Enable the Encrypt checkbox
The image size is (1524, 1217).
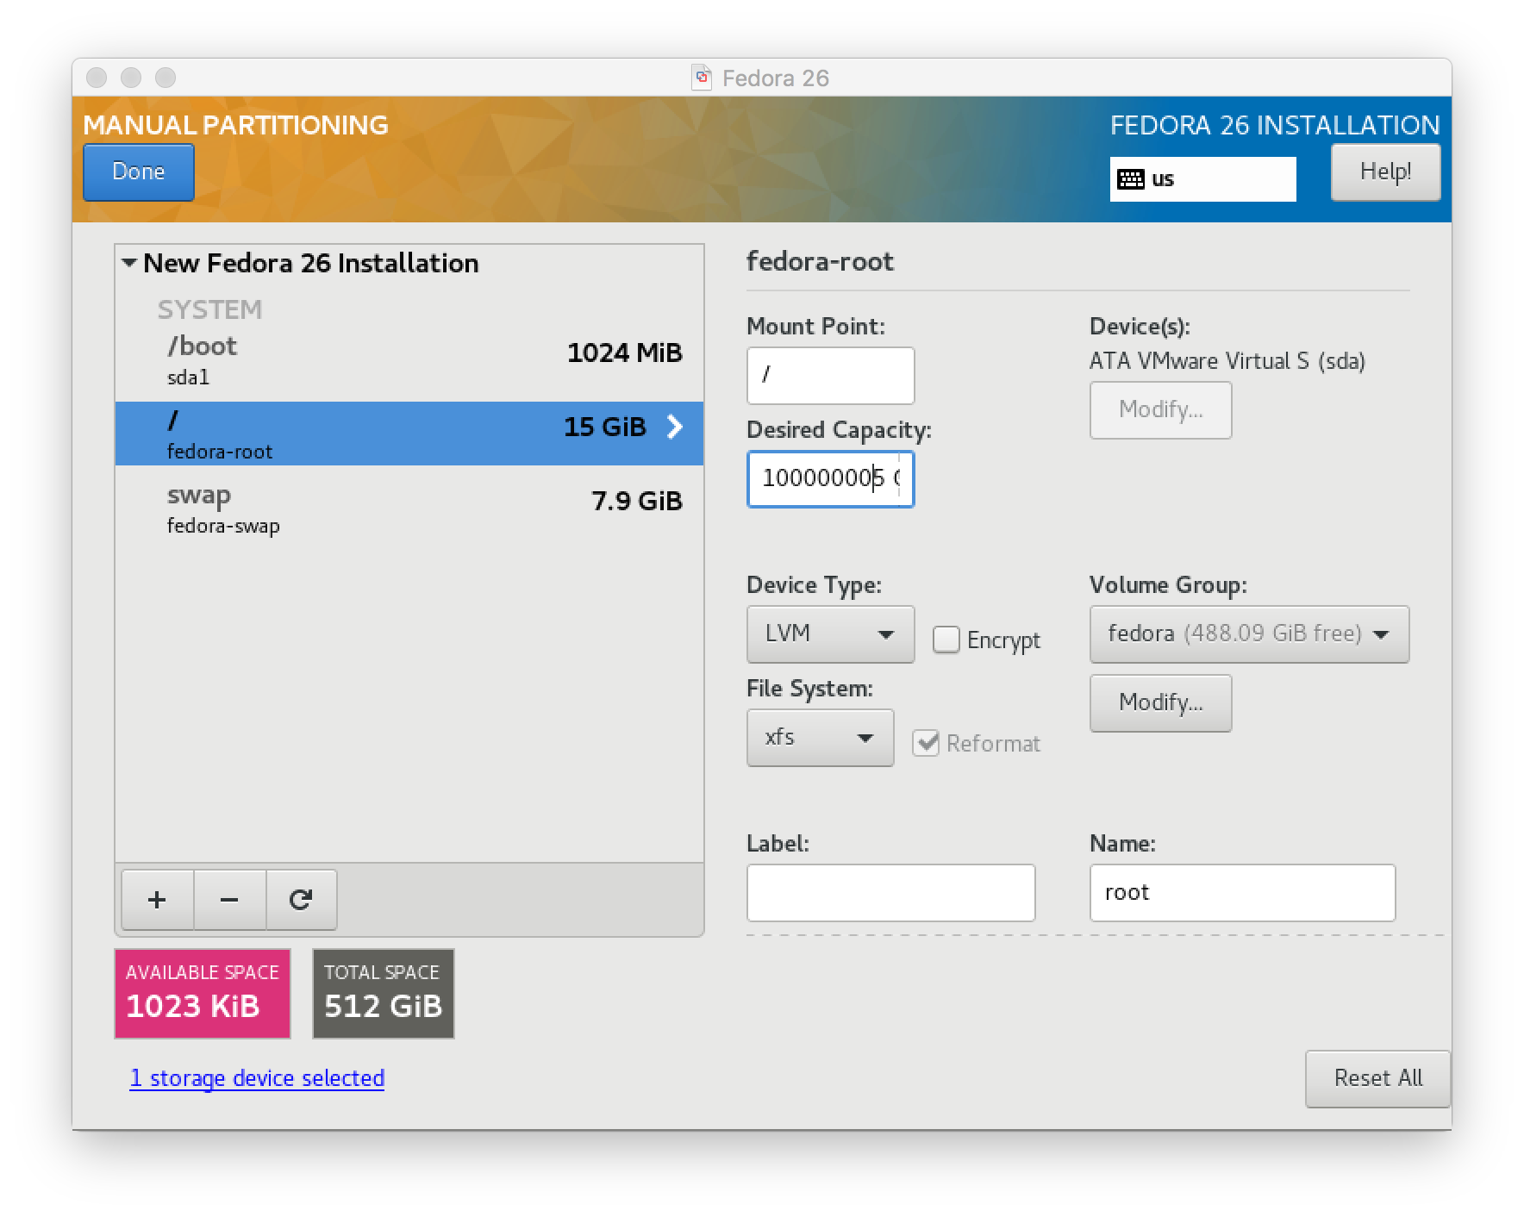click(946, 640)
